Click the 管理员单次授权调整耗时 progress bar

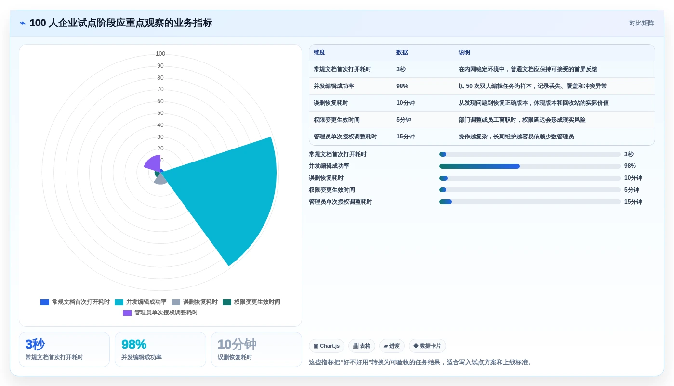[530, 202]
